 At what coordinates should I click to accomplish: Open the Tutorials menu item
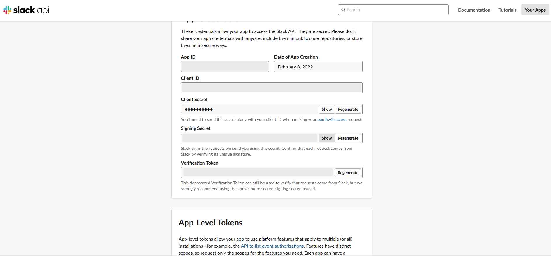(x=507, y=10)
